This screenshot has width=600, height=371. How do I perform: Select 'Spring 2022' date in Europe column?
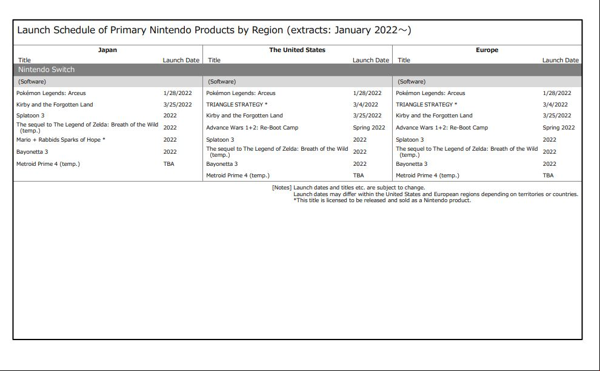click(x=559, y=128)
